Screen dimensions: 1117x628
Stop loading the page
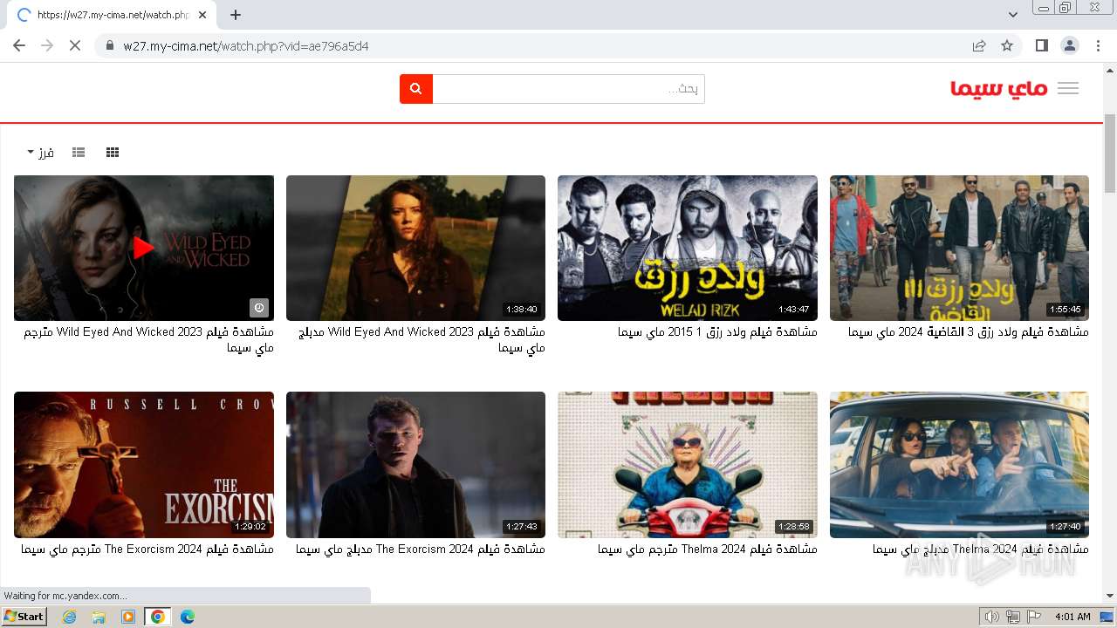[x=75, y=45]
